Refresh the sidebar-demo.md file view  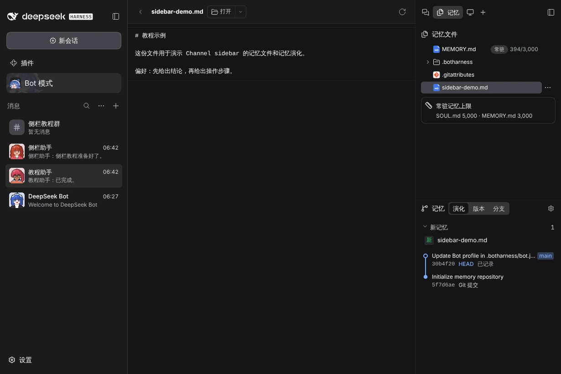point(402,12)
